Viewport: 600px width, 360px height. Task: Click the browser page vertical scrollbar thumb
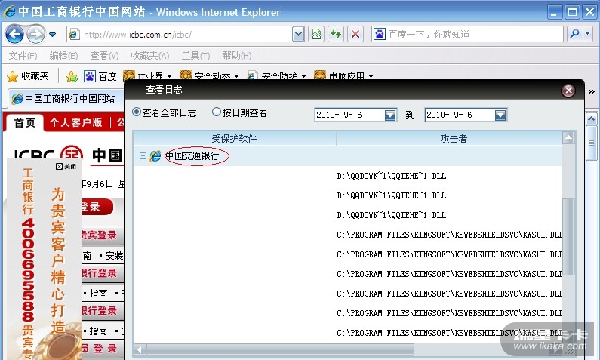tap(592, 143)
